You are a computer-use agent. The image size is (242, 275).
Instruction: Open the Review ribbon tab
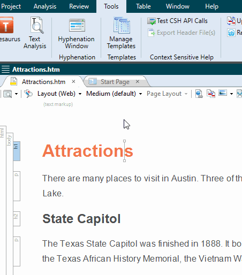coord(79,6)
